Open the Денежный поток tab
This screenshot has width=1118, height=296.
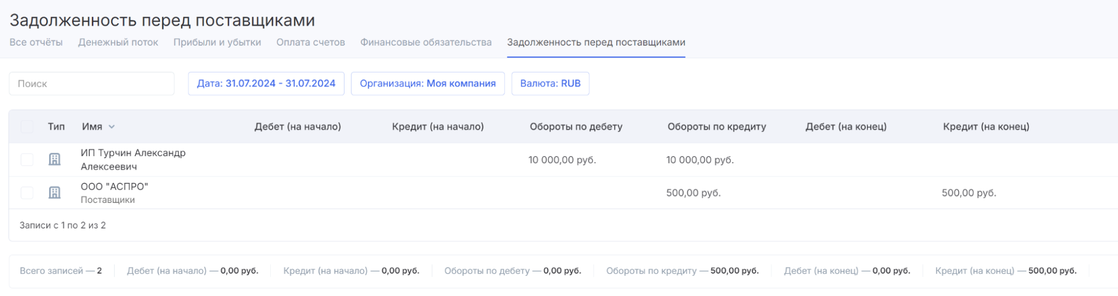click(118, 42)
